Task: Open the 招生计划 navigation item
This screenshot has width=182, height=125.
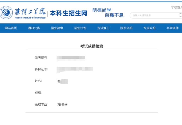Action: (x=80, y=28)
